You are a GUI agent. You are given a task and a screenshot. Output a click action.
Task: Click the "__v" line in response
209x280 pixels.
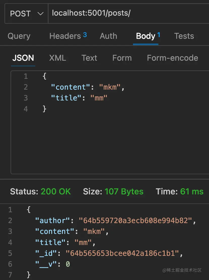point(52,264)
